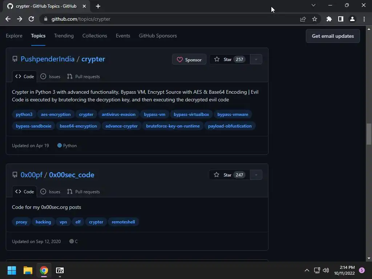Click the Python language indicator
This screenshot has height=279, width=372.
pyautogui.click(x=67, y=146)
